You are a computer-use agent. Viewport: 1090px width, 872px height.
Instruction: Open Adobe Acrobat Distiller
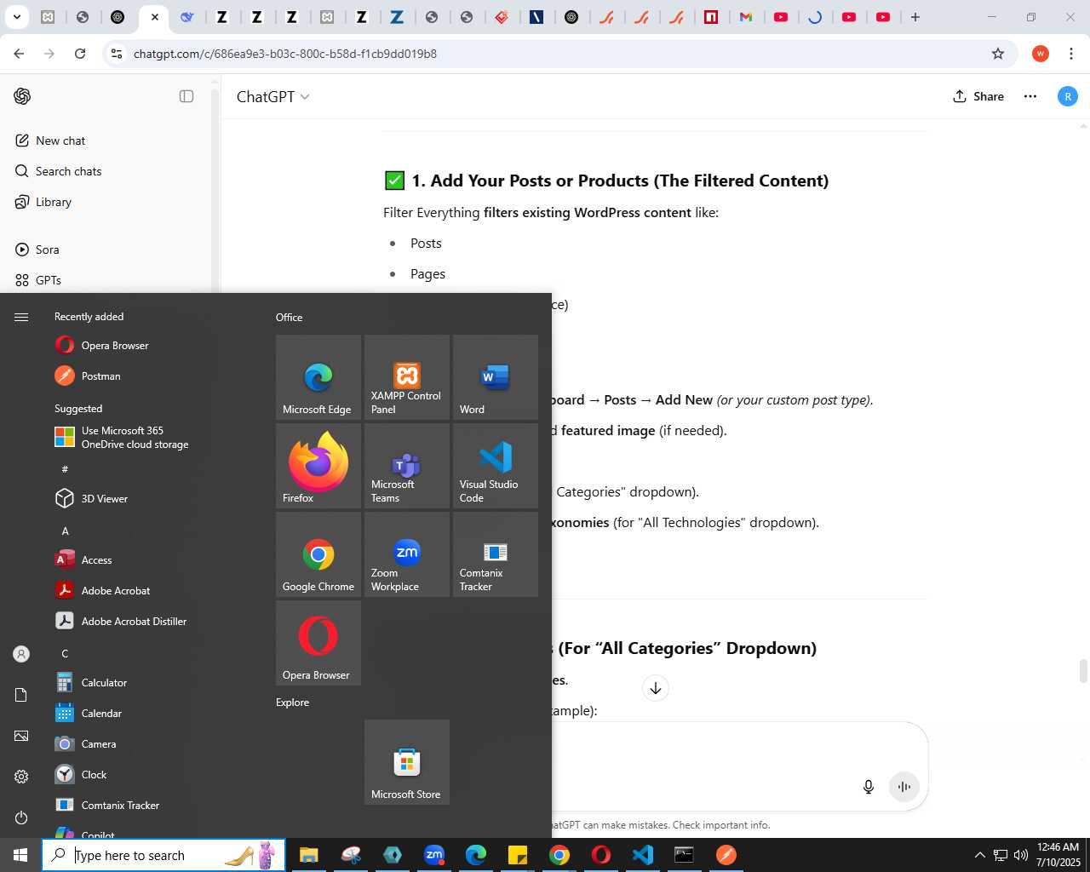(153, 622)
